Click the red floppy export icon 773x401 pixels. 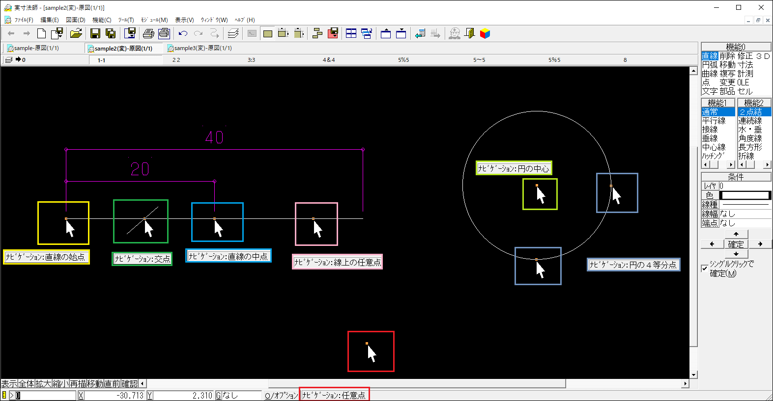click(333, 33)
